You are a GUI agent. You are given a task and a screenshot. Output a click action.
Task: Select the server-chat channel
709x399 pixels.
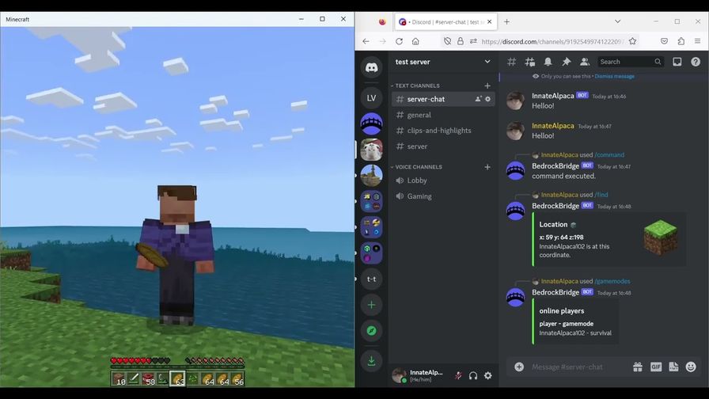(x=443, y=99)
